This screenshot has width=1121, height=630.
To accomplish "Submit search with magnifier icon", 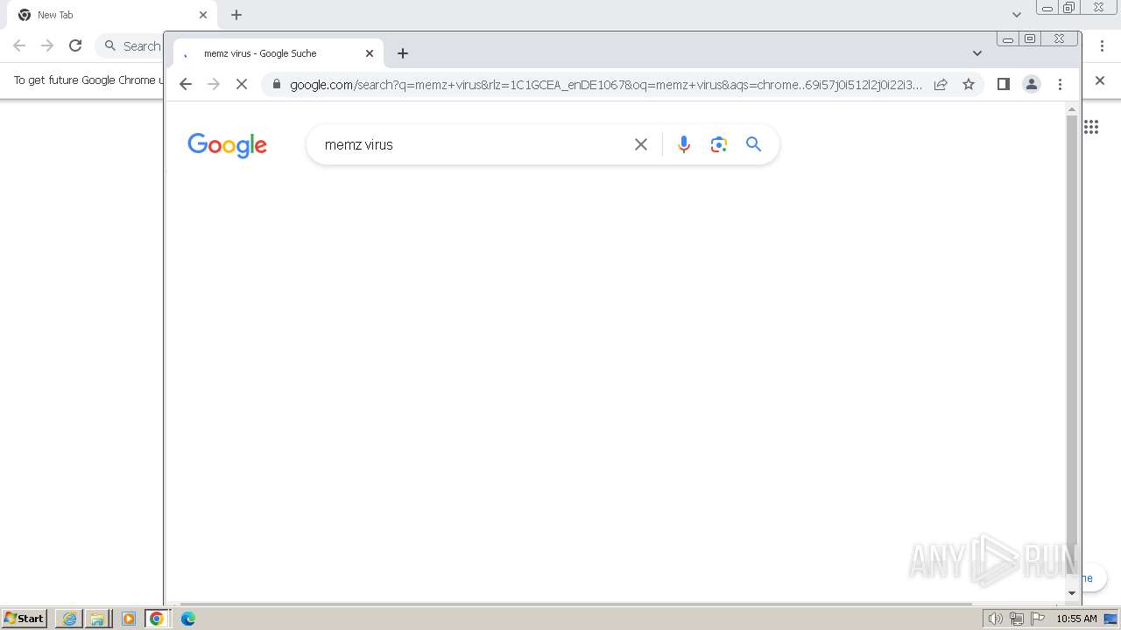I will (754, 144).
